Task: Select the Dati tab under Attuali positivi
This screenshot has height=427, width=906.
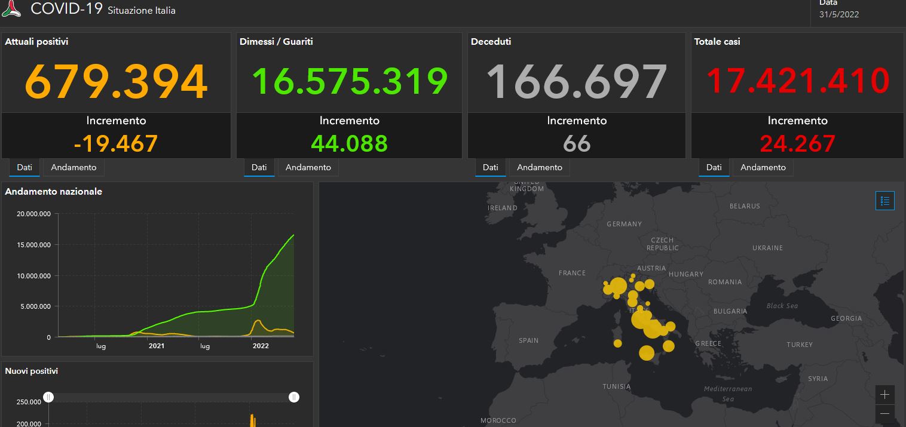Action: [x=25, y=167]
